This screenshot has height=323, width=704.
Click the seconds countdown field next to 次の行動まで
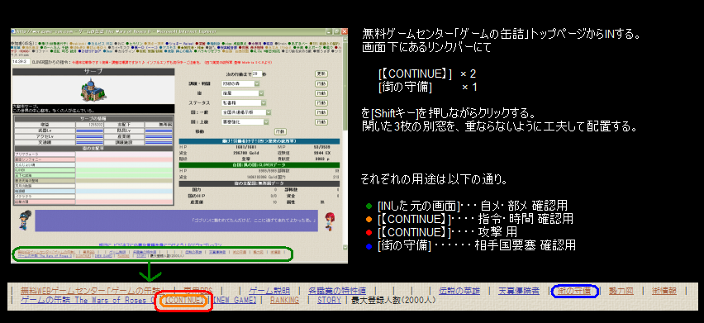pyautogui.click(x=256, y=74)
